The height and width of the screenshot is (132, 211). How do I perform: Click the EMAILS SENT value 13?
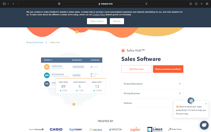click(97, 86)
